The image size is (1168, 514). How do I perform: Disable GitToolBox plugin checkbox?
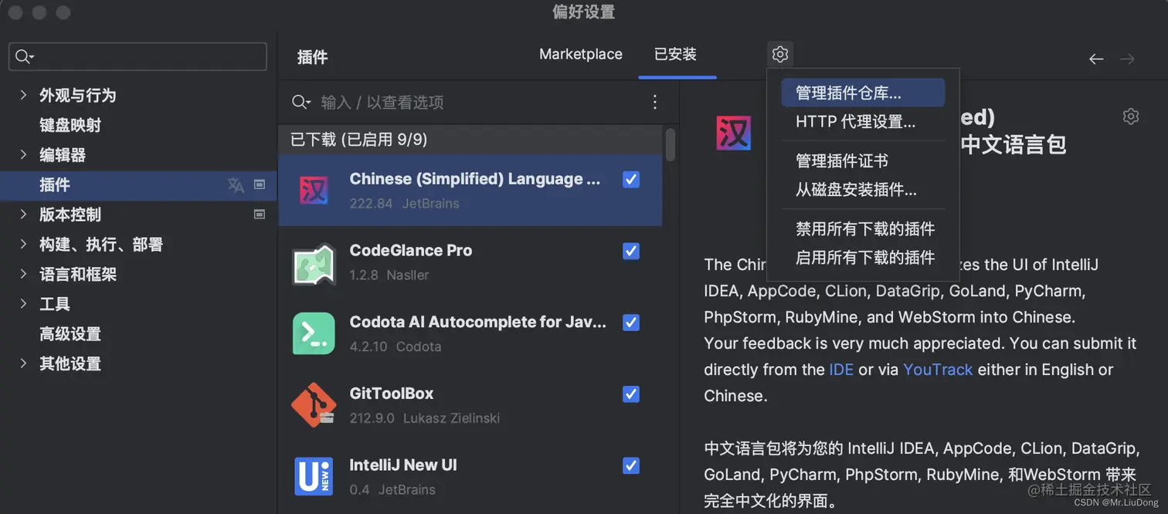(631, 394)
